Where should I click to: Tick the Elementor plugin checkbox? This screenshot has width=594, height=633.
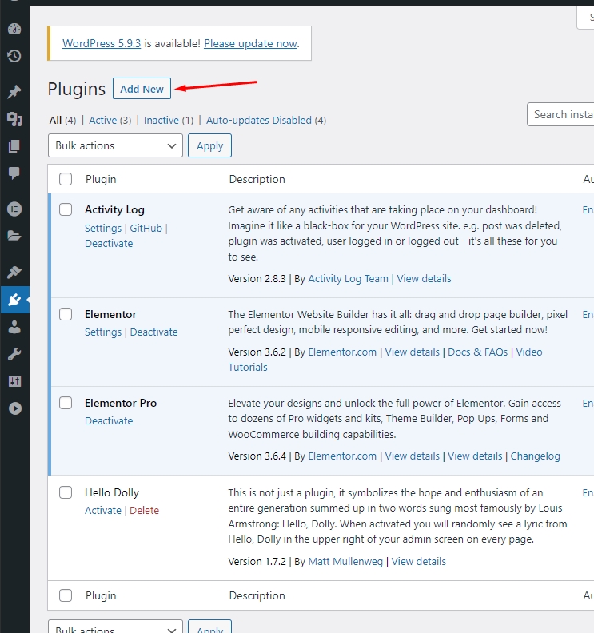point(66,314)
